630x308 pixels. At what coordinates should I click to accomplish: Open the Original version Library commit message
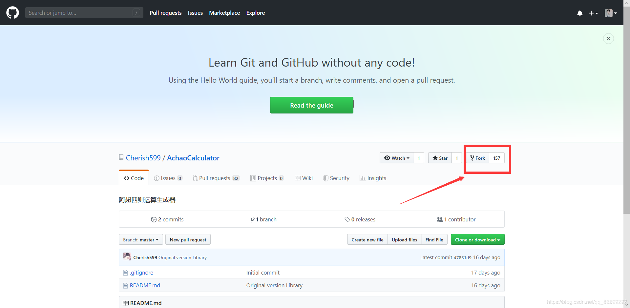click(182, 257)
